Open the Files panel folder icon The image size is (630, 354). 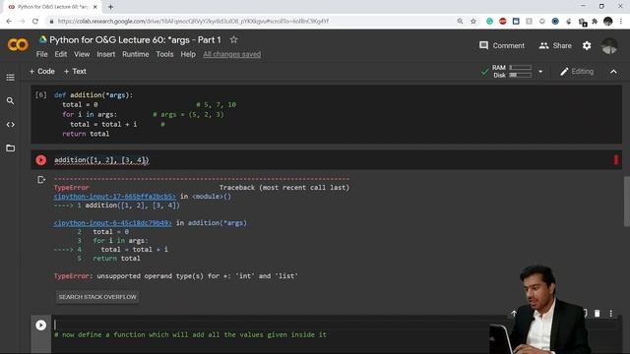pyautogui.click(x=11, y=148)
